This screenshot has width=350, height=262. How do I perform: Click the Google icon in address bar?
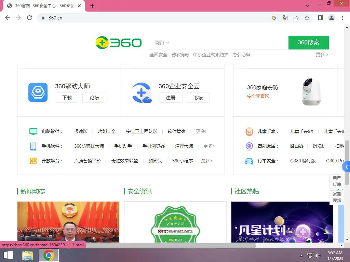tap(274, 18)
